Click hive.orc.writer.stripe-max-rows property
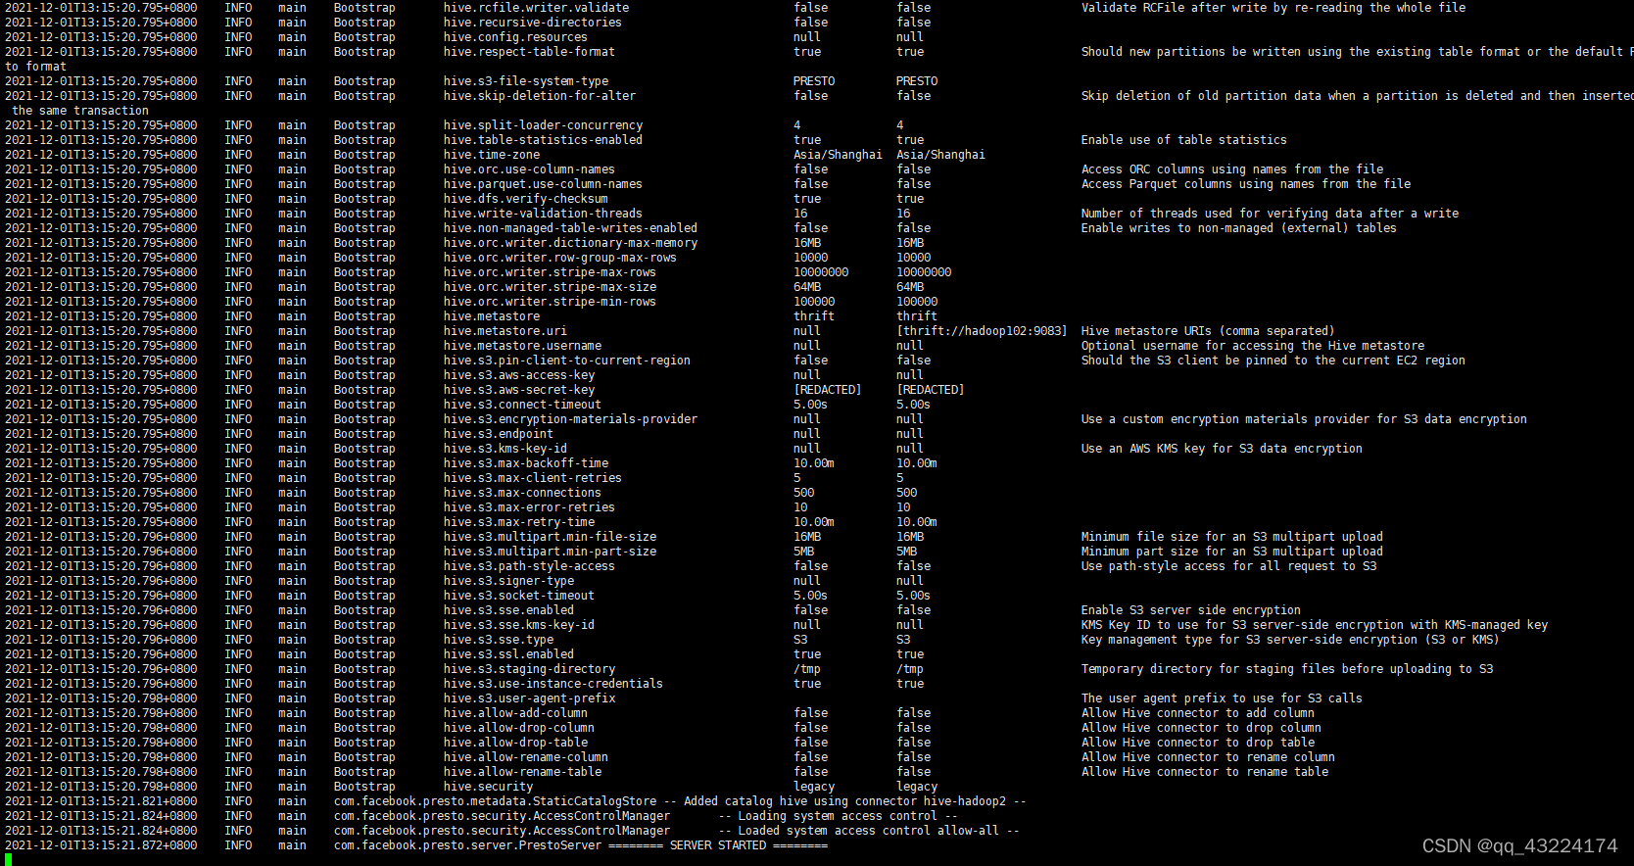The image size is (1634, 866). pyautogui.click(x=550, y=272)
